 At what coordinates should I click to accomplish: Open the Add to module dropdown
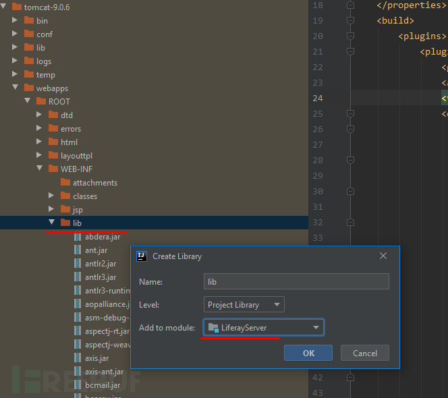(x=264, y=327)
